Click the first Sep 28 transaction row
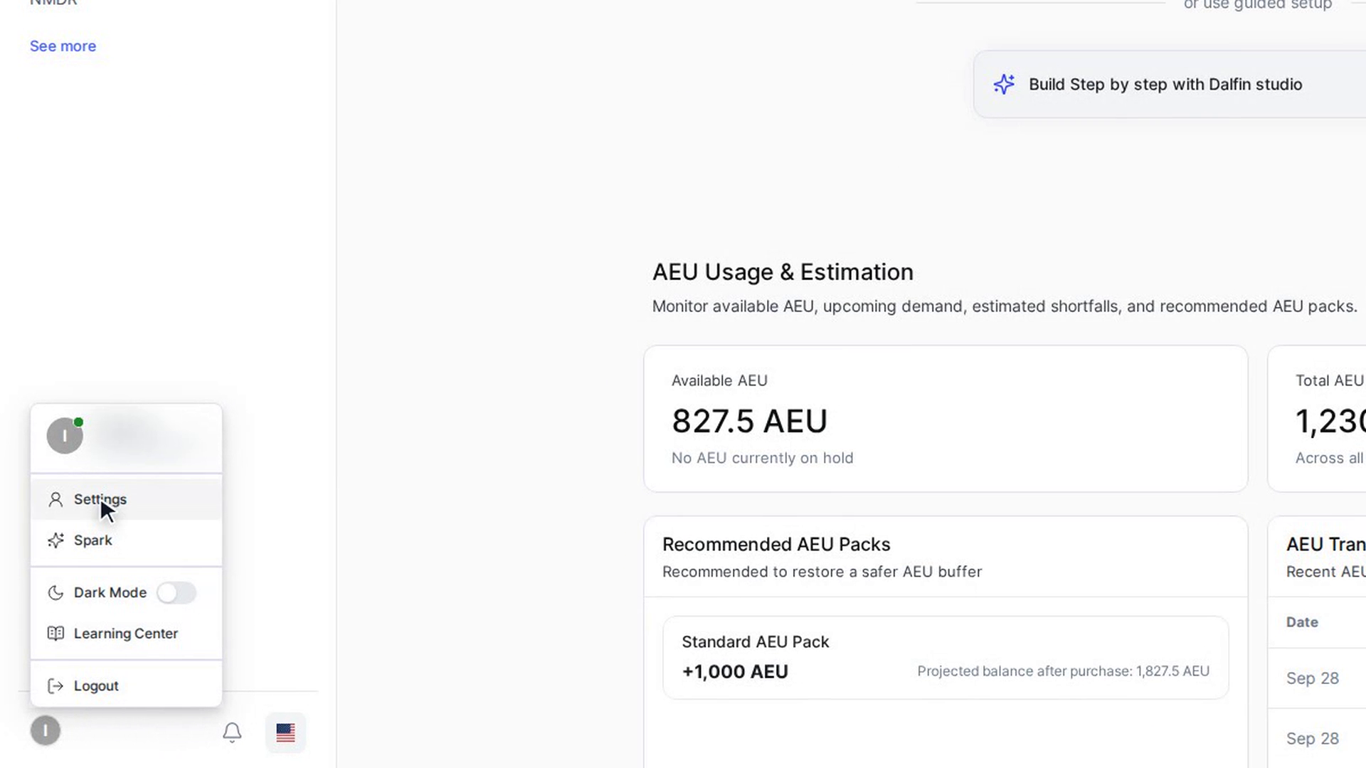1366x768 pixels. [x=1317, y=678]
